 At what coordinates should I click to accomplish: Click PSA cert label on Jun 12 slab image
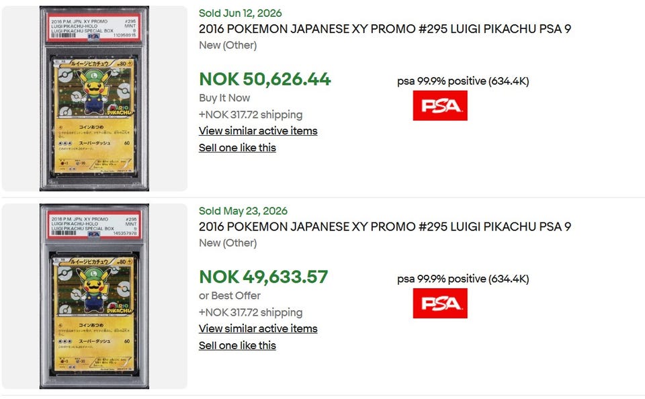[x=94, y=28]
